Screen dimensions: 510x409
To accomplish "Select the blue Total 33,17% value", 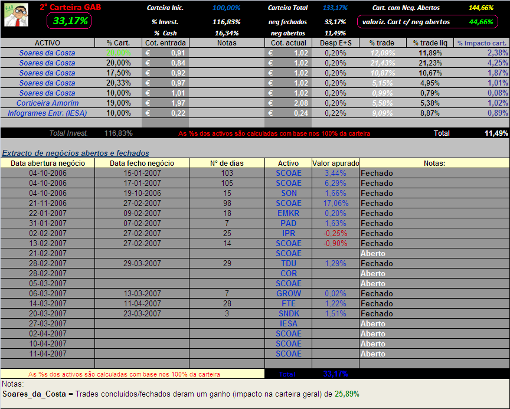I will click(x=335, y=374).
